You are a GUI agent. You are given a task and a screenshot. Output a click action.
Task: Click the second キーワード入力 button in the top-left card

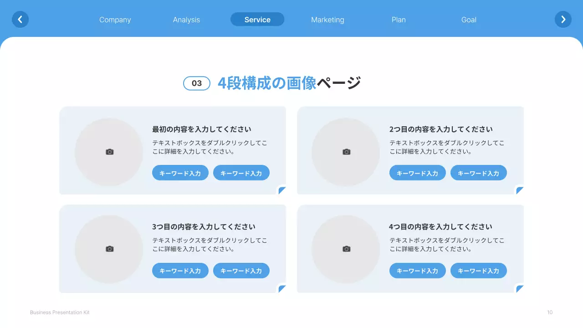click(x=241, y=173)
